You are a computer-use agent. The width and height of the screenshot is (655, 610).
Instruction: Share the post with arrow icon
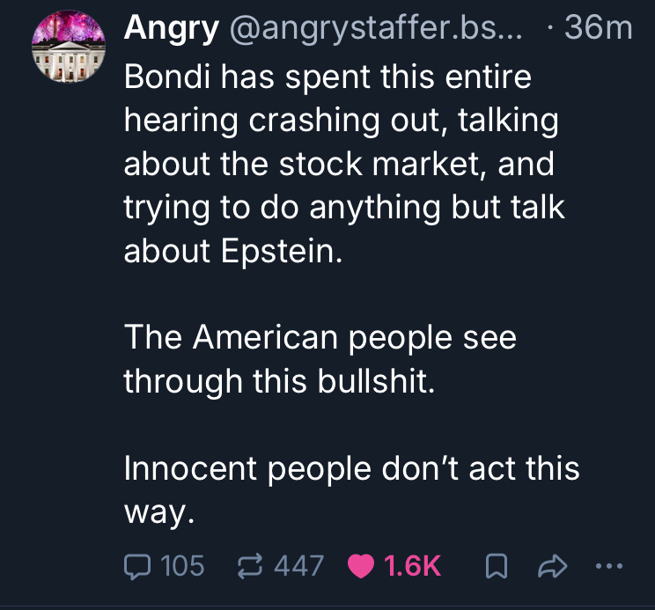coord(548,565)
